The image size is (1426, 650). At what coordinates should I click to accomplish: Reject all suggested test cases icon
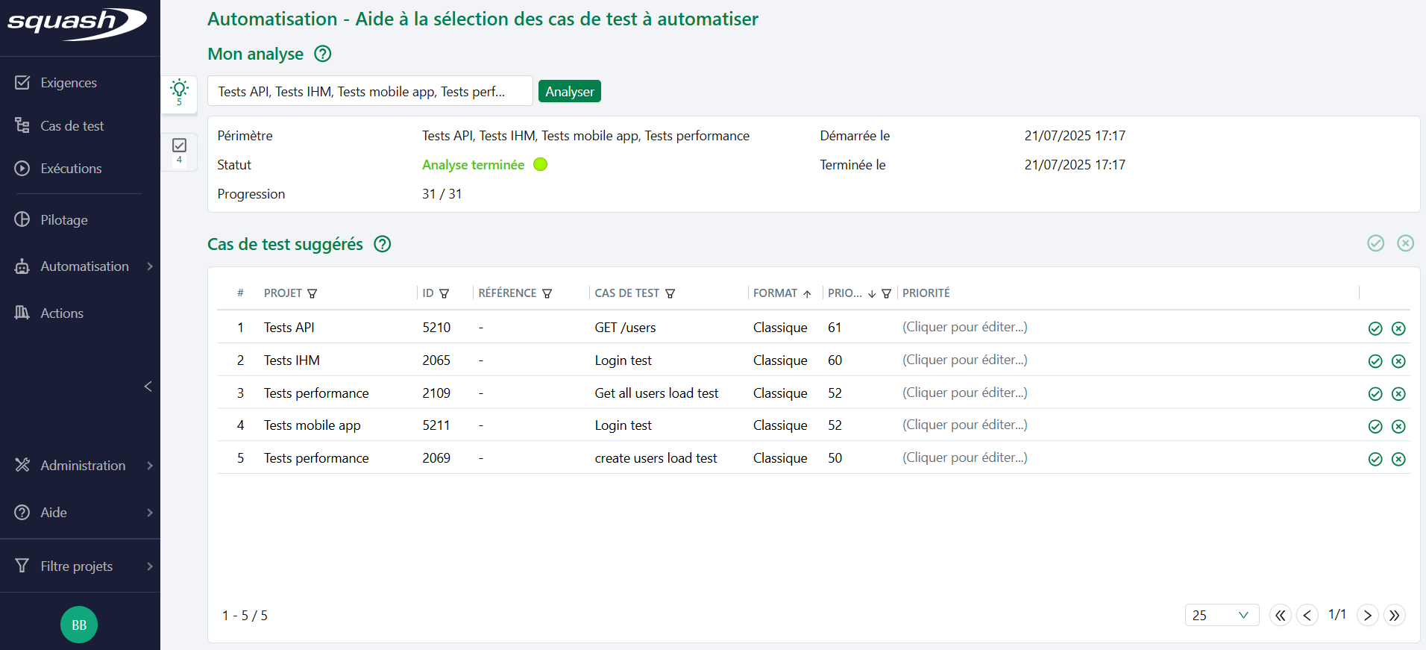pyautogui.click(x=1406, y=243)
